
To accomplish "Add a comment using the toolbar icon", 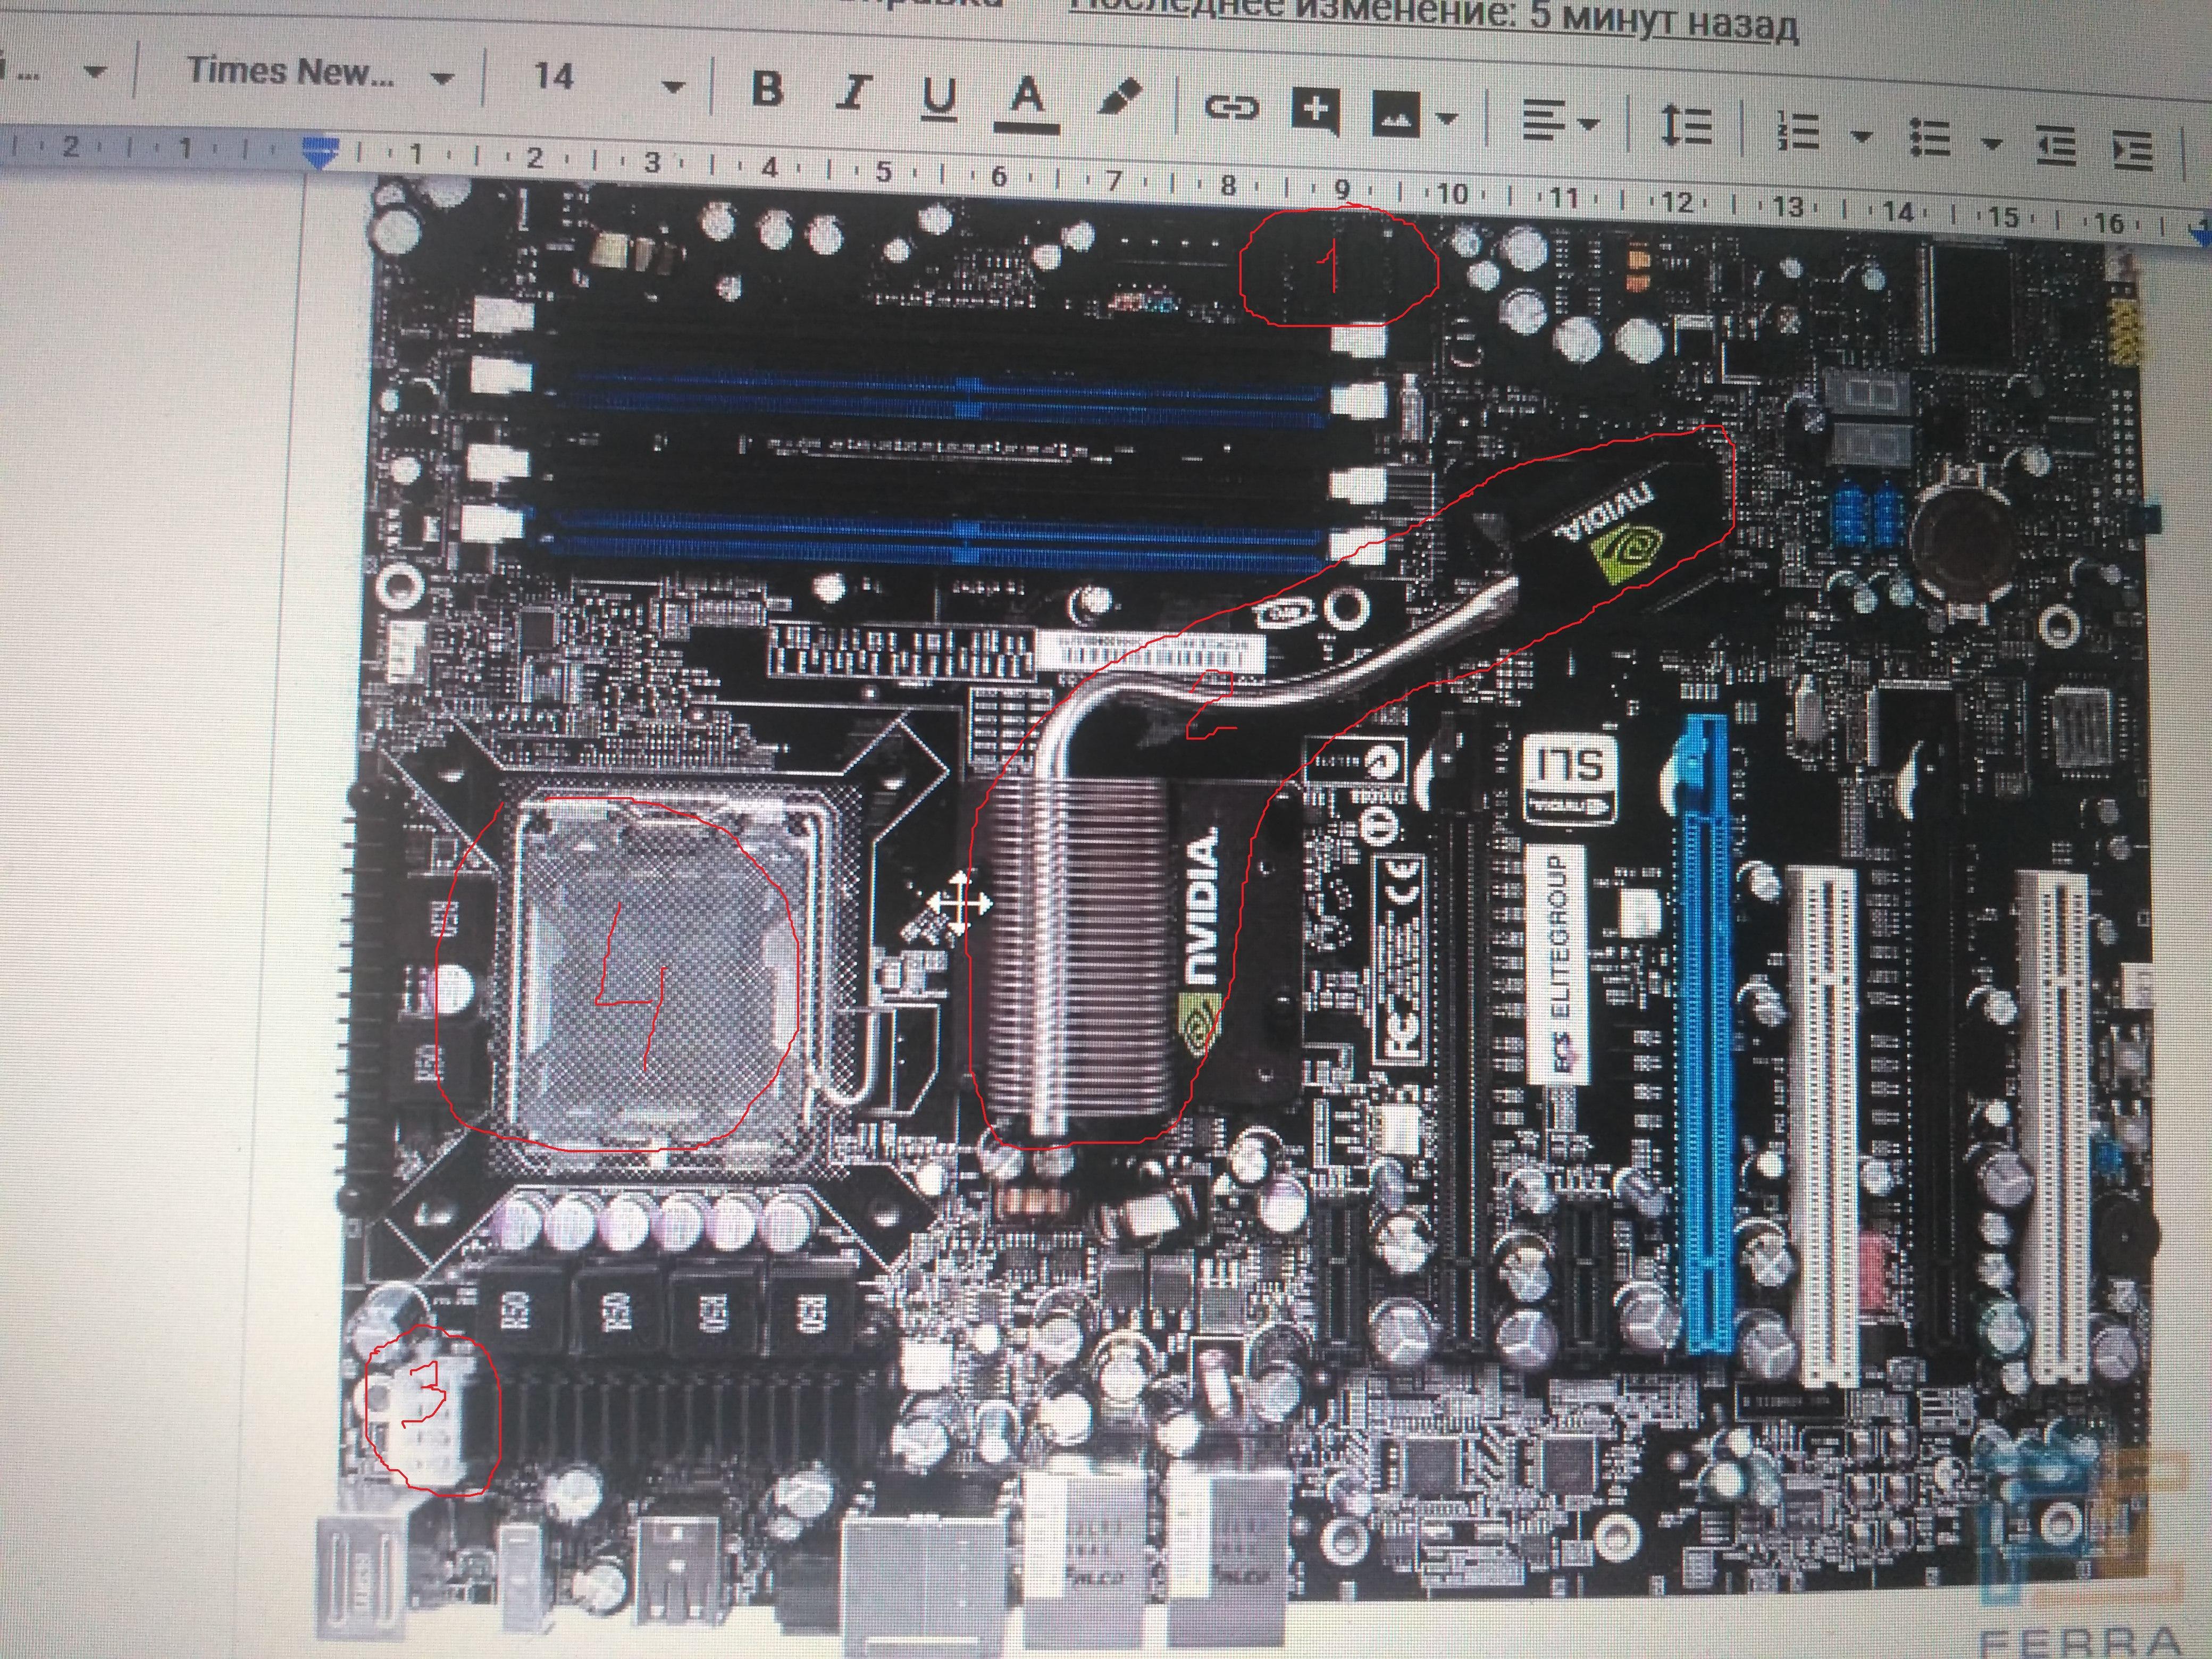I will (x=1315, y=109).
